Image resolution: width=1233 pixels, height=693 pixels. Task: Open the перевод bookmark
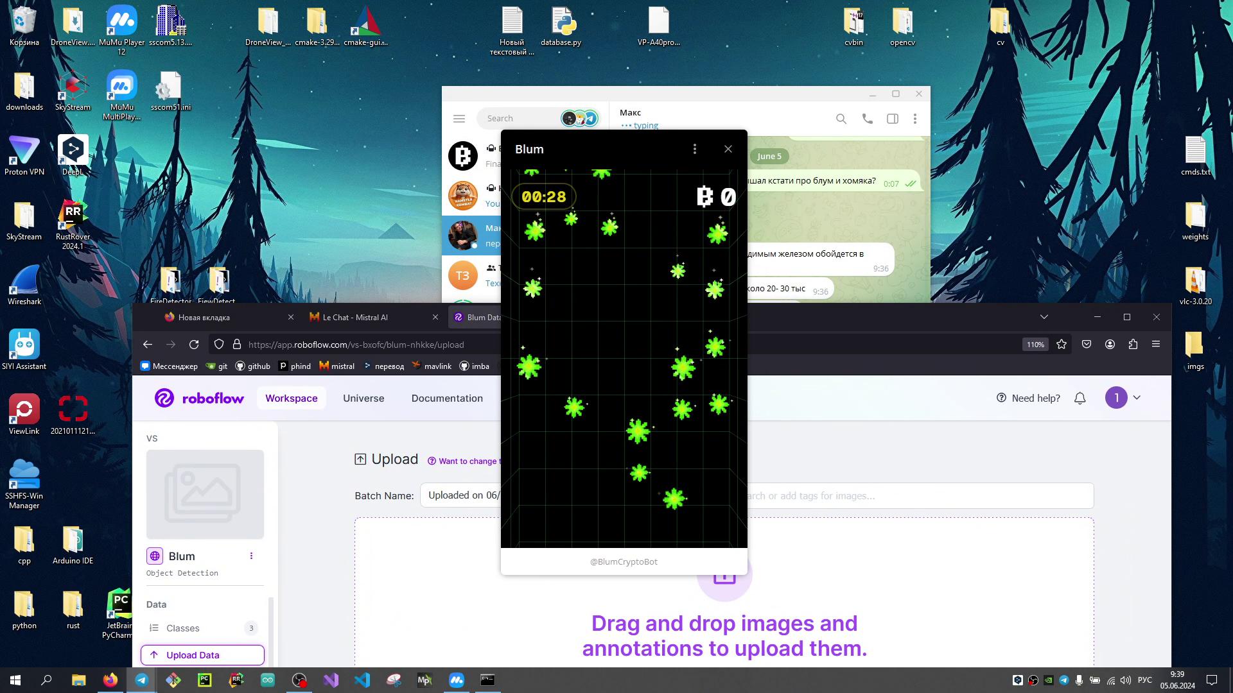(x=383, y=366)
